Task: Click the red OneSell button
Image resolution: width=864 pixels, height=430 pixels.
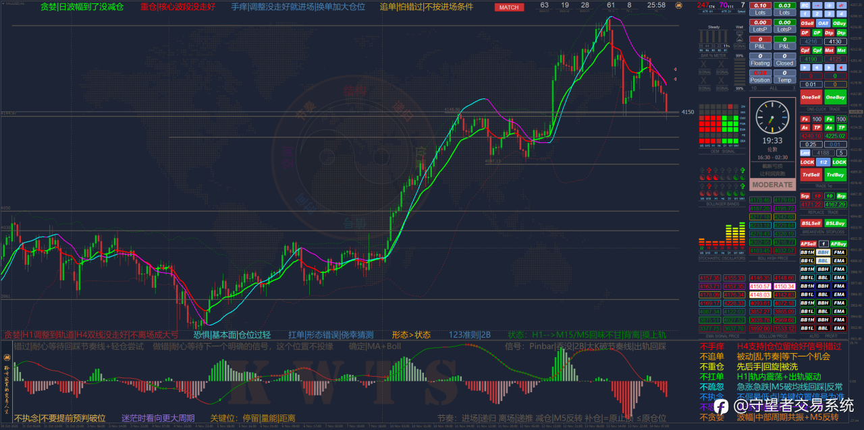Action: tap(811, 97)
